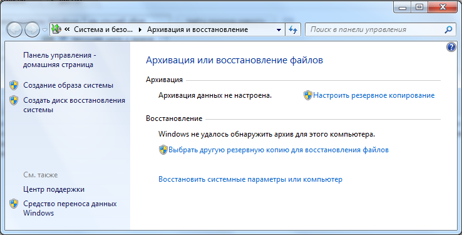Screen dimensions: 462x235
Task: Click the Control Panel icon in address bar
Action: coord(56,29)
